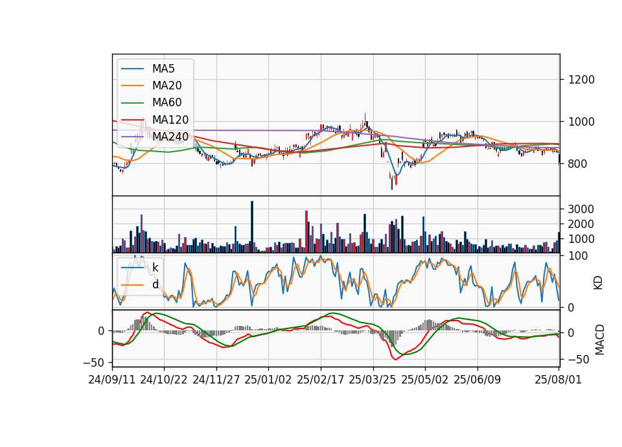Click the 800 price axis tick
The width and height of the screenshot is (622, 447).
[577, 163]
